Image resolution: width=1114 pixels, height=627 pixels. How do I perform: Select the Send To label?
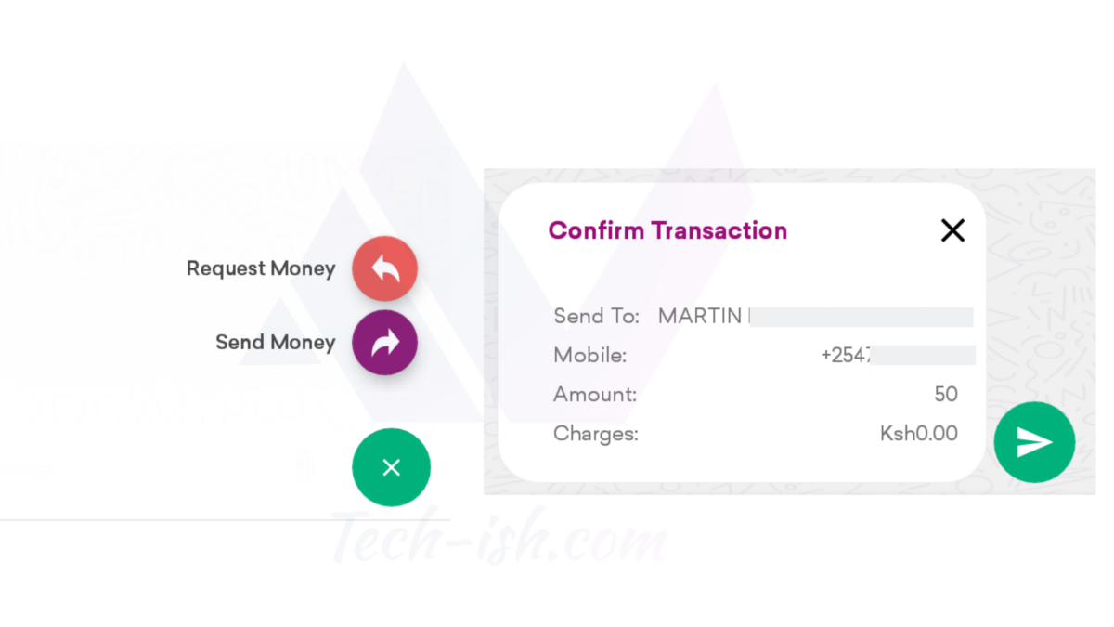coord(597,316)
